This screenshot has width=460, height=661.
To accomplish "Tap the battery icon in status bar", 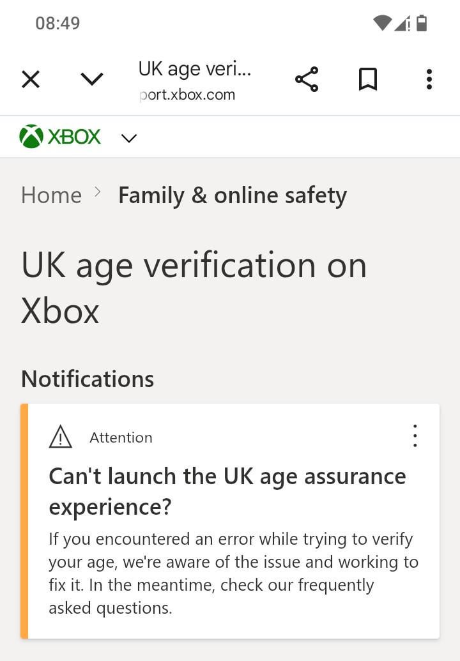I will pos(422,24).
